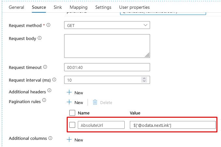Click the Request body resize handle

tap(147, 55)
